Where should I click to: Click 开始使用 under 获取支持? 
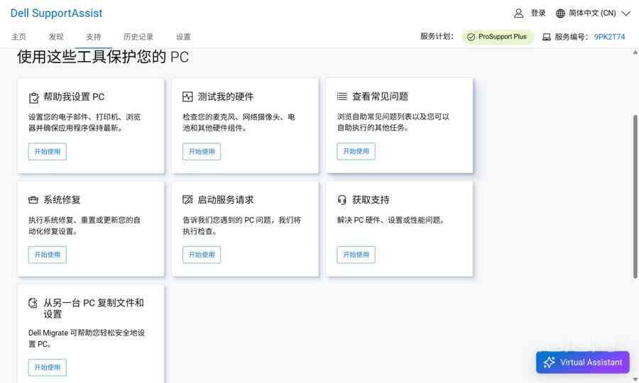[356, 255]
